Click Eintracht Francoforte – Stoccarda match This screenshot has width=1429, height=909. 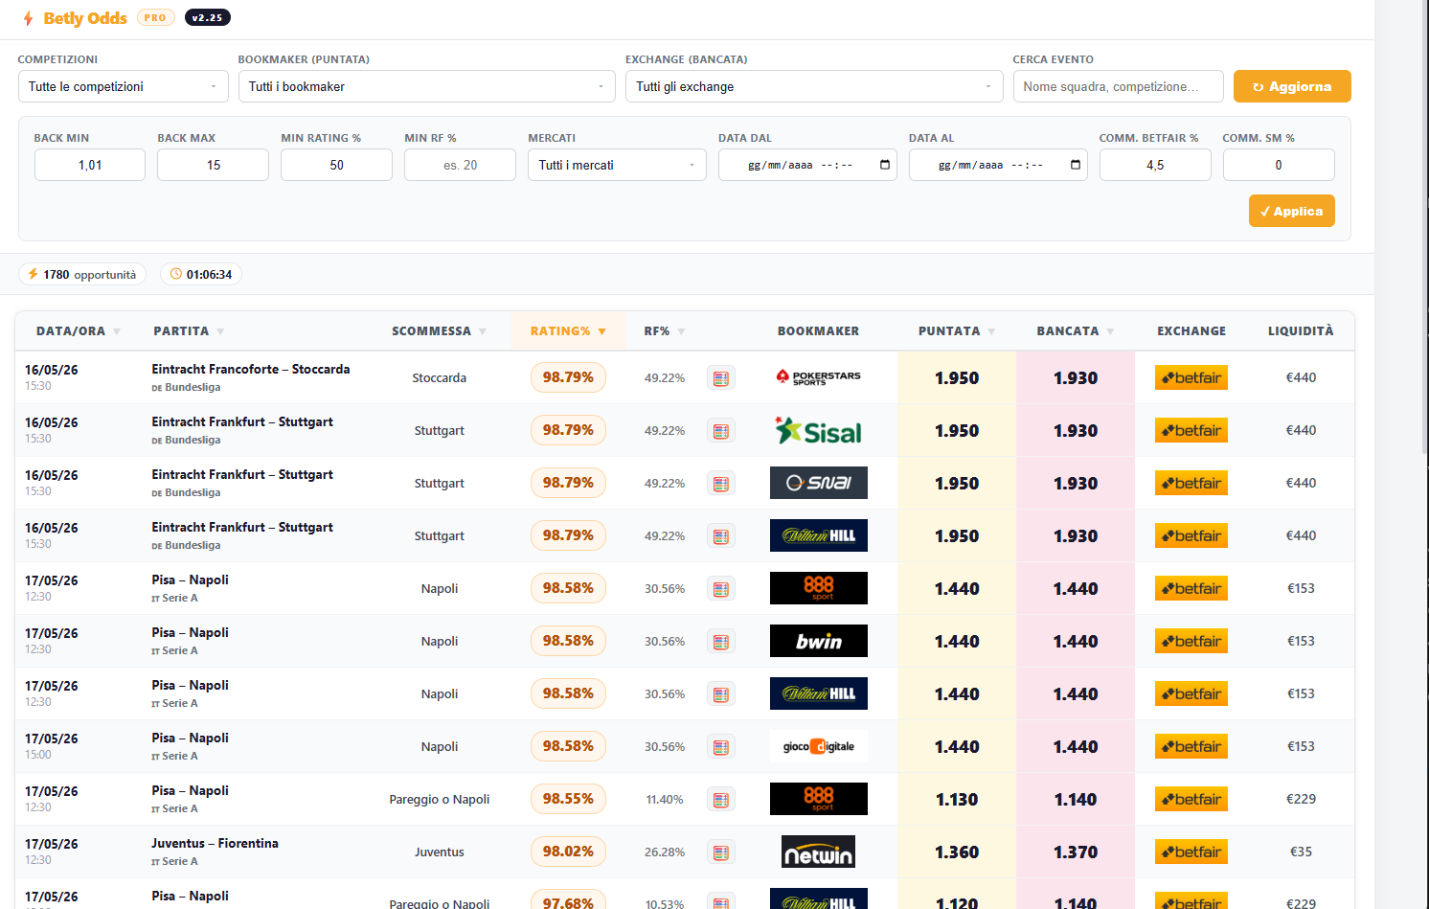tap(251, 369)
